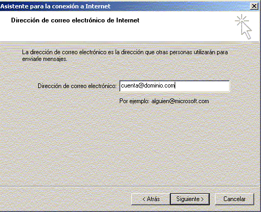Select the 'Dirección de correo electrónico:' label
This screenshot has height=212, width=261.
coord(77,86)
